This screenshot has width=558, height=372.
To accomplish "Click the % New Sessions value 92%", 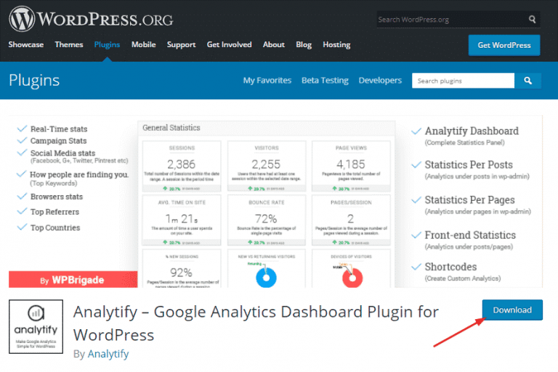I will (181, 273).
